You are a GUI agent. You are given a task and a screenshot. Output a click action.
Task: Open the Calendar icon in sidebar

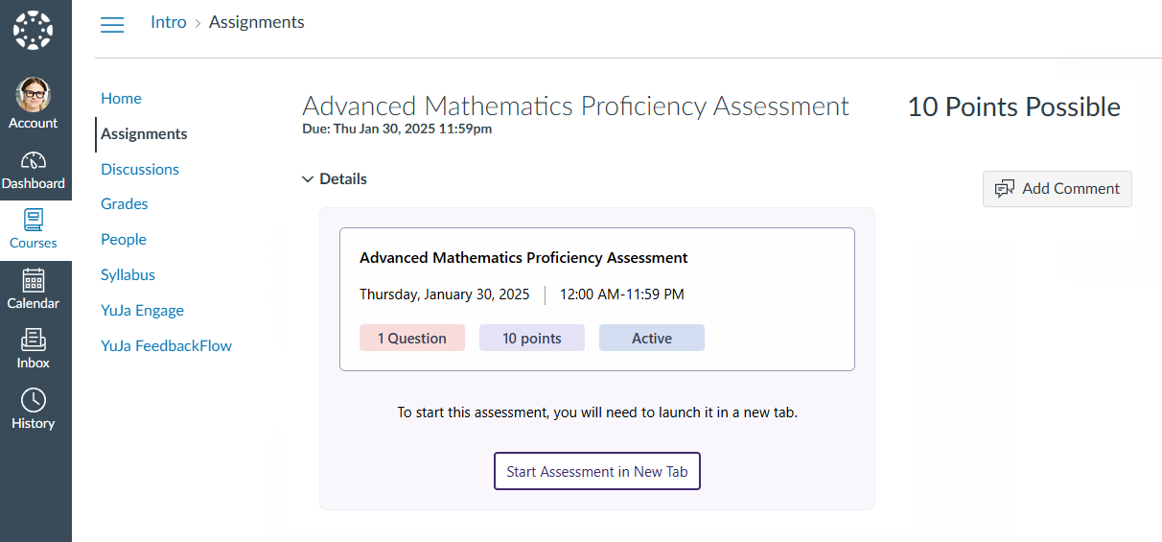[x=34, y=280]
